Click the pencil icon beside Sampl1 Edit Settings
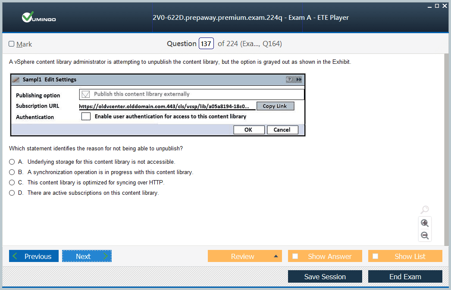The width and height of the screenshot is (451, 290). [16, 80]
